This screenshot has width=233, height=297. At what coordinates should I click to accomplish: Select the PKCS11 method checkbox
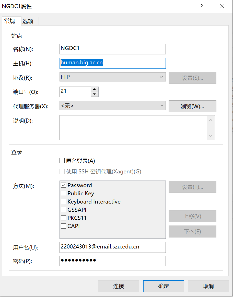tap(64, 218)
